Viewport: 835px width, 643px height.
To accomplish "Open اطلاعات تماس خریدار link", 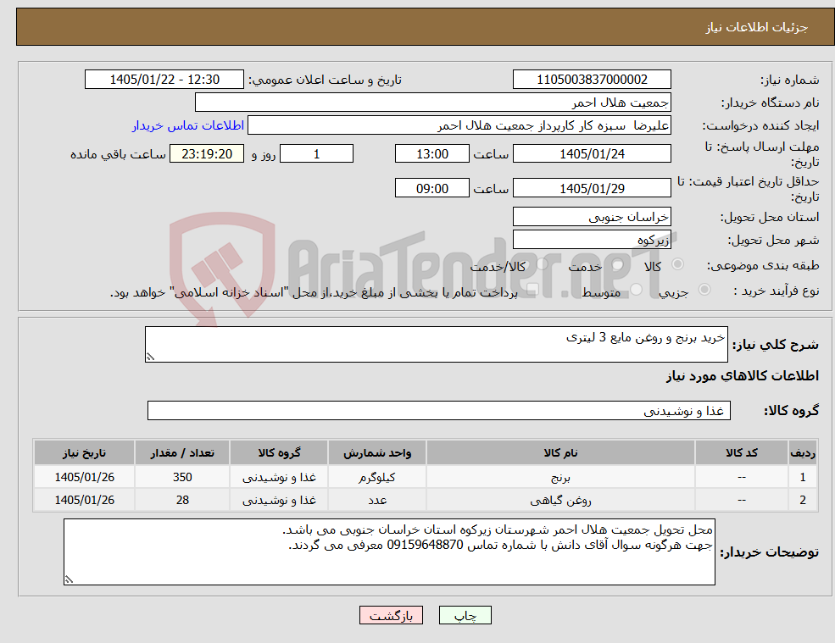I will (188, 125).
